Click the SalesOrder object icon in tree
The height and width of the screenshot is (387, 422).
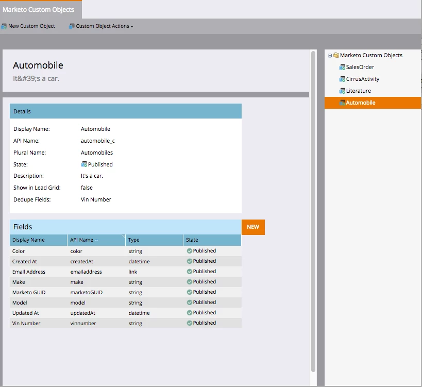point(342,68)
